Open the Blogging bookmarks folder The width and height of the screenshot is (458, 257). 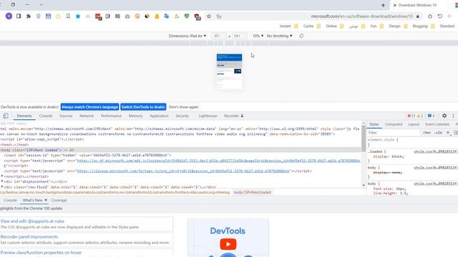pyautogui.click(x=424, y=26)
